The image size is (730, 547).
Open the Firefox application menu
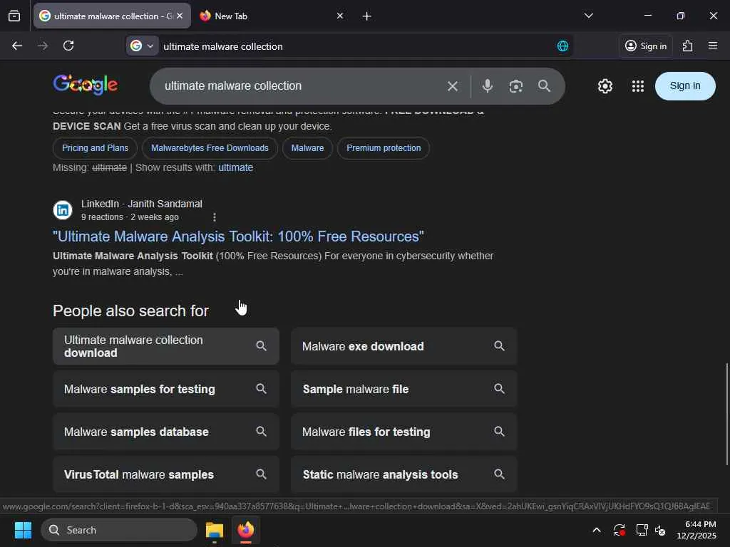[713, 46]
